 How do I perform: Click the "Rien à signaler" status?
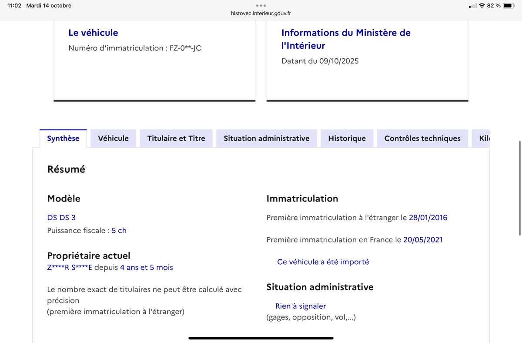[x=301, y=306]
